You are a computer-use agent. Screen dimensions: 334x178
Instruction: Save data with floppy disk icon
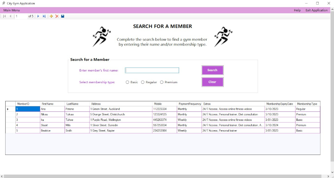point(63,16)
